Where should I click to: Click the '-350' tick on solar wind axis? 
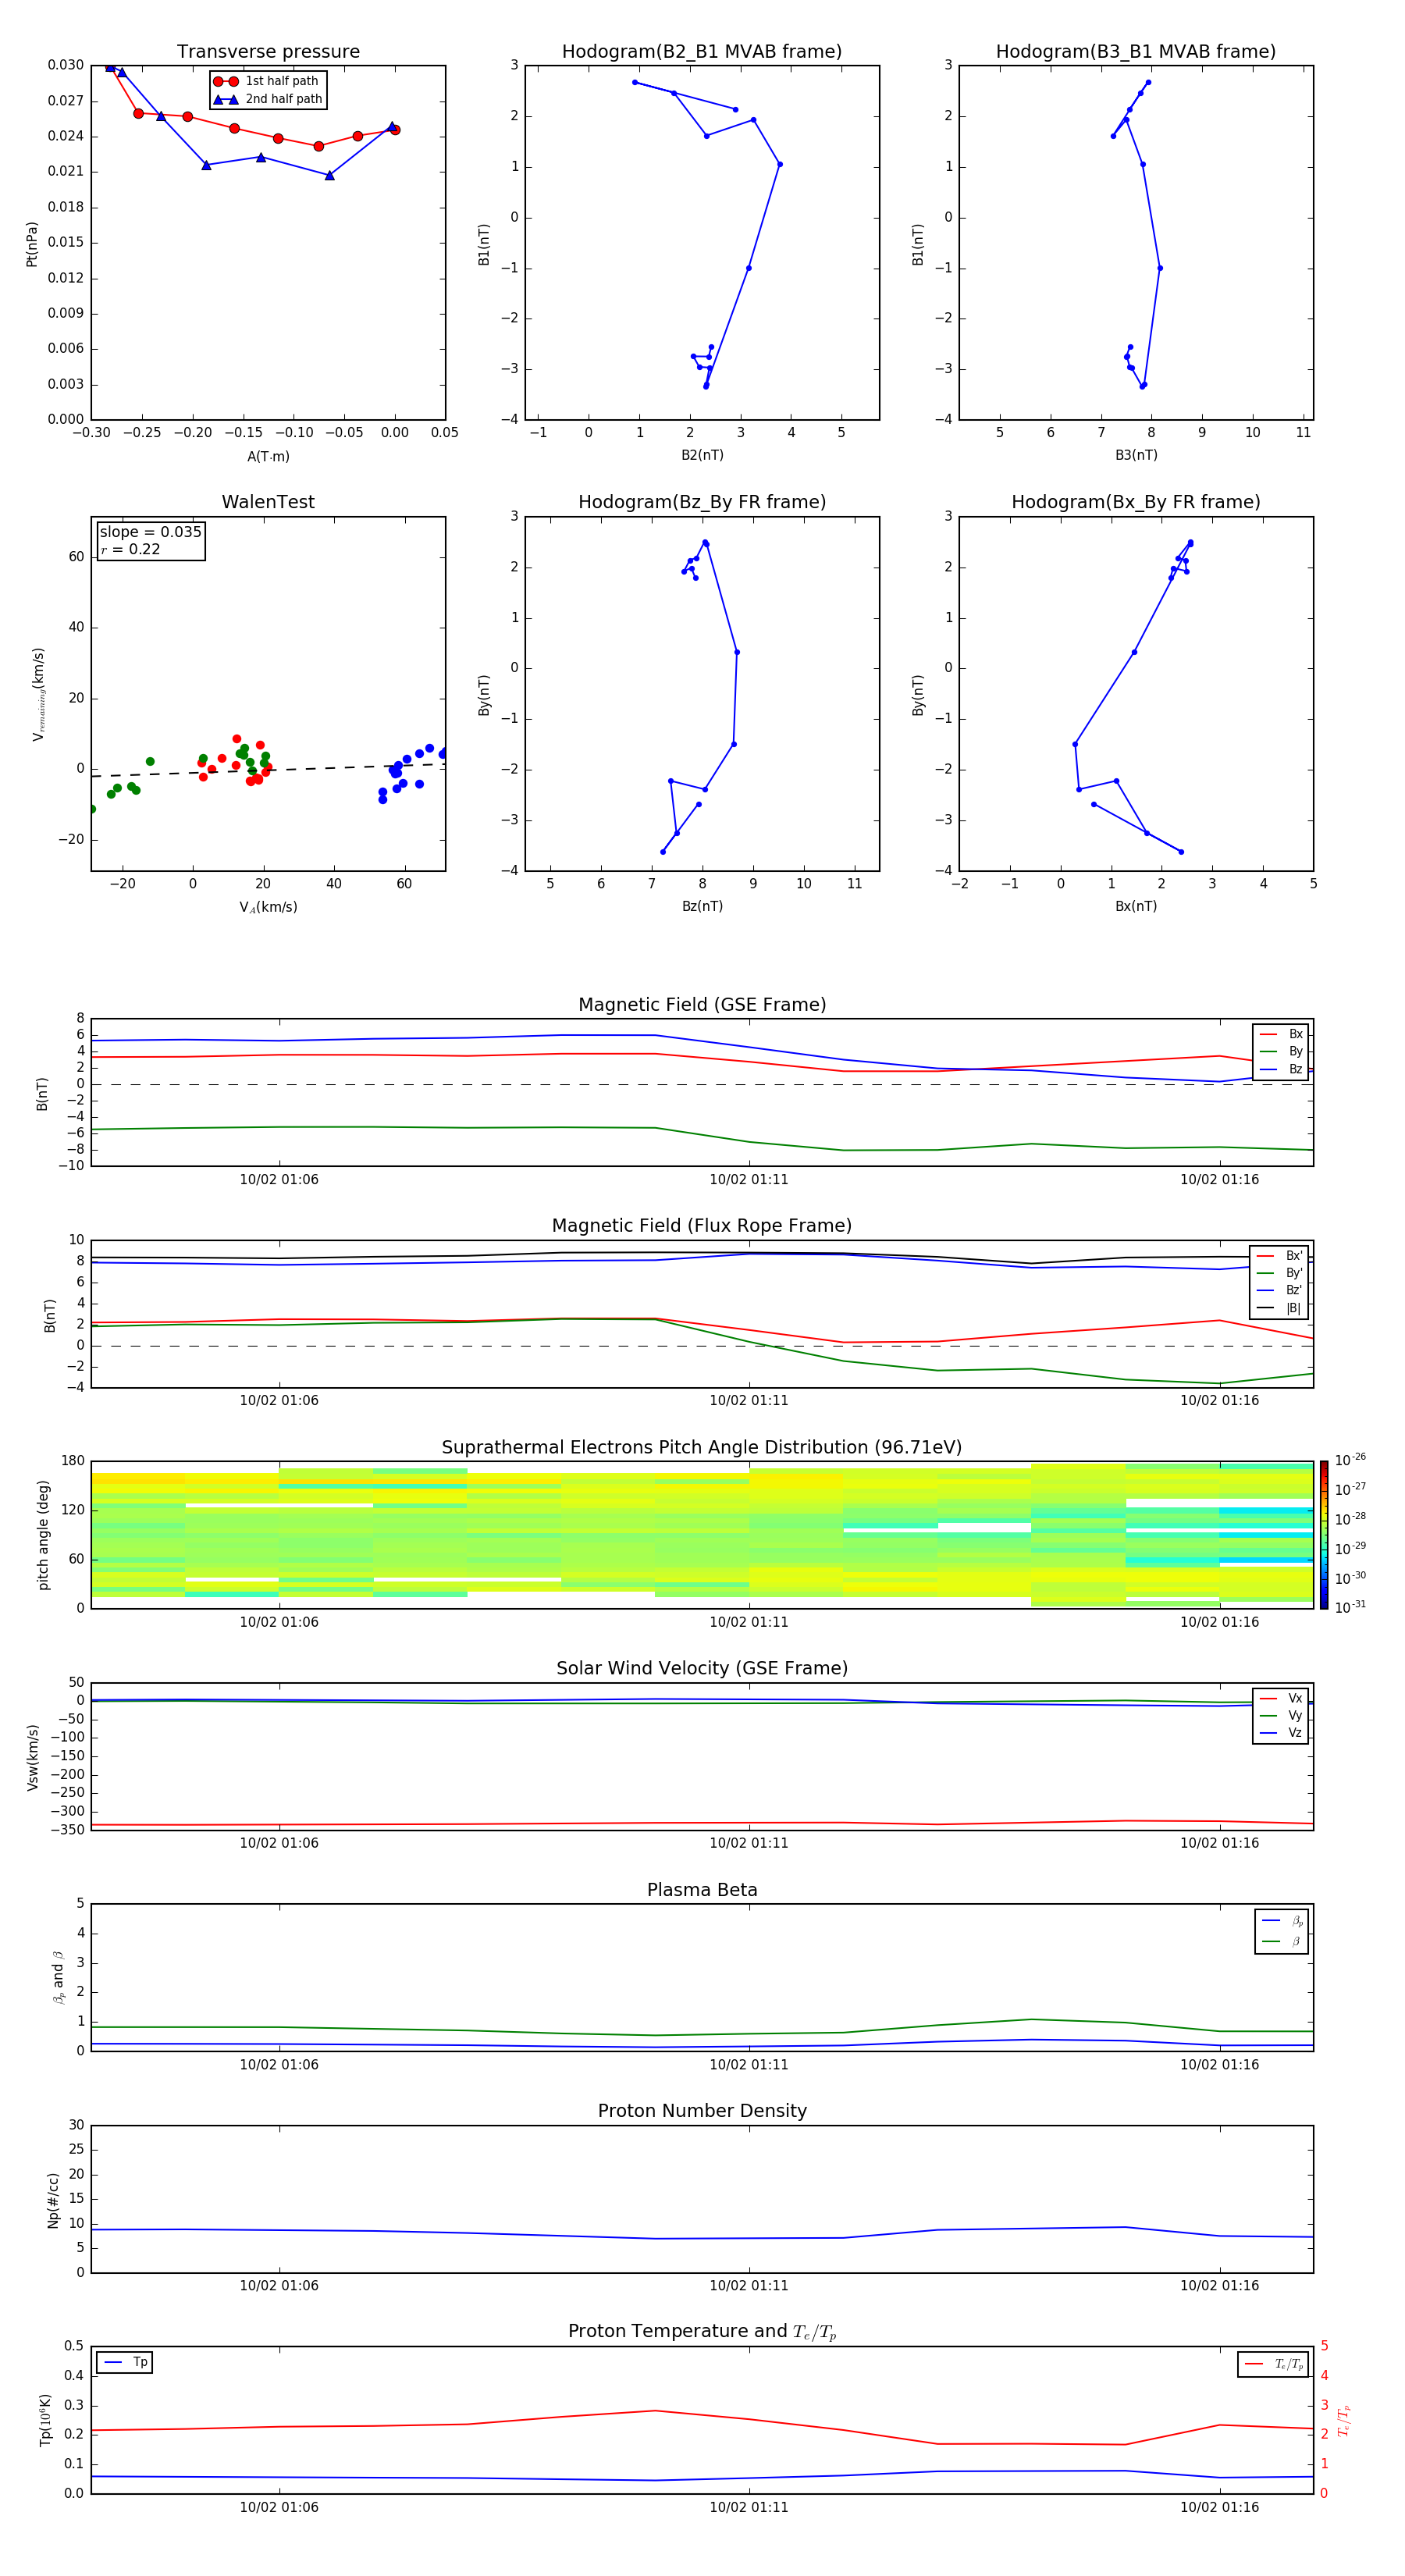66,1830
